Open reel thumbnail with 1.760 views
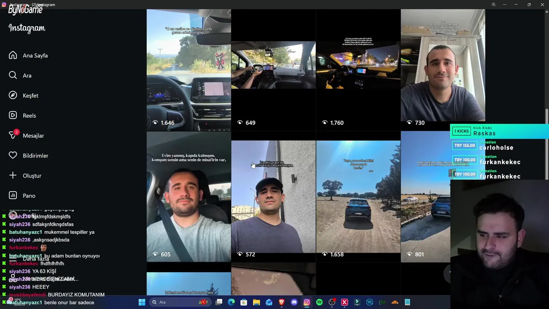The width and height of the screenshot is (549, 309). tap(358, 70)
